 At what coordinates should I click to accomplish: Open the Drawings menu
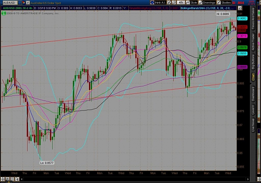[207, 3]
